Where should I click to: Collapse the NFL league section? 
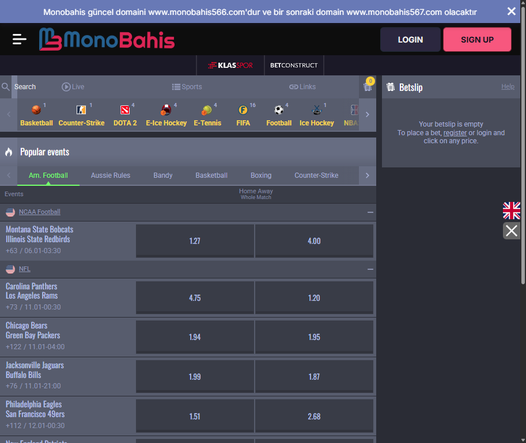[370, 269]
